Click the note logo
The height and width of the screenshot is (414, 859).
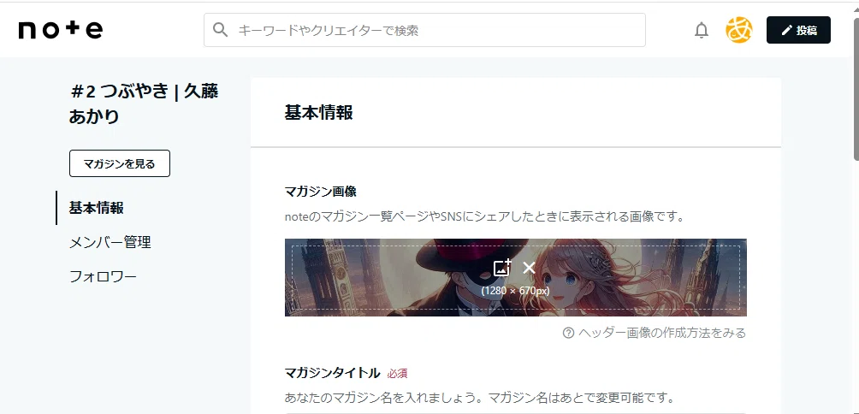pyautogui.click(x=60, y=30)
